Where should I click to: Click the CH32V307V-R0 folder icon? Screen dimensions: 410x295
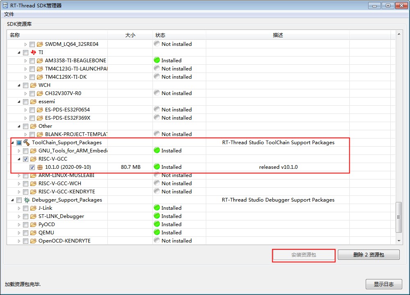[40, 93]
